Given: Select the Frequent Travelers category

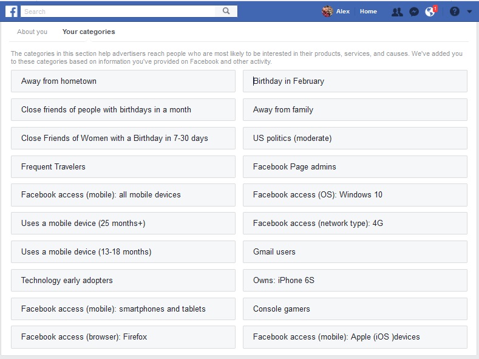Looking at the screenshot, I should (123, 167).
